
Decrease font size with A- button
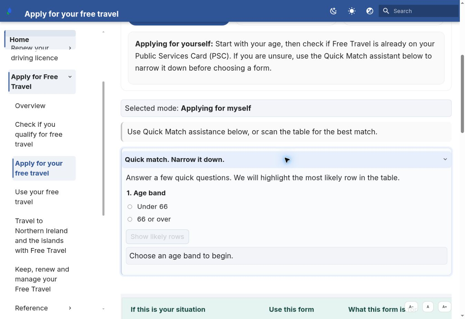(411, 307)
